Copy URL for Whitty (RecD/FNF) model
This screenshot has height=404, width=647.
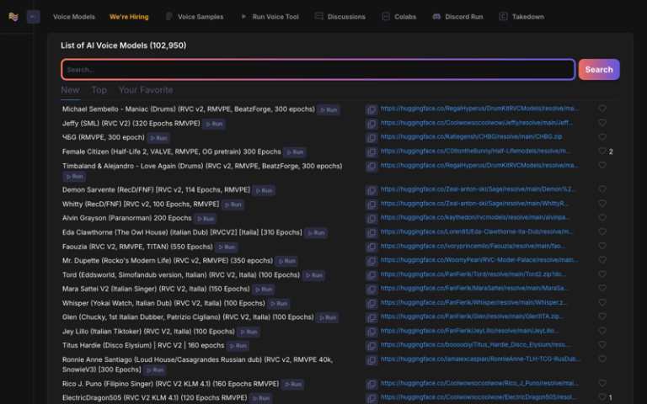coord(372,204)
